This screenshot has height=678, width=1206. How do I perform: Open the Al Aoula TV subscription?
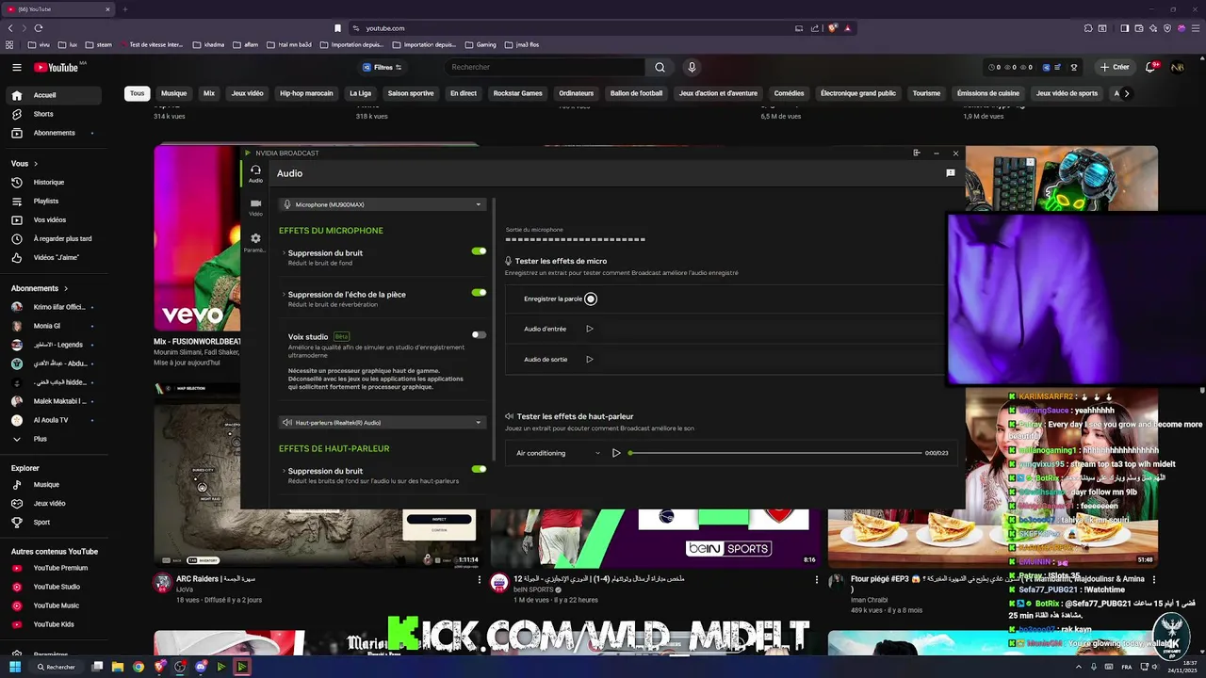[x=54, y=420]
